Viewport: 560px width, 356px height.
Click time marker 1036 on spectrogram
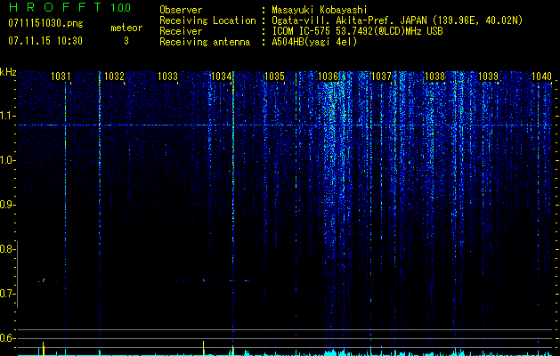coord(328,77)
